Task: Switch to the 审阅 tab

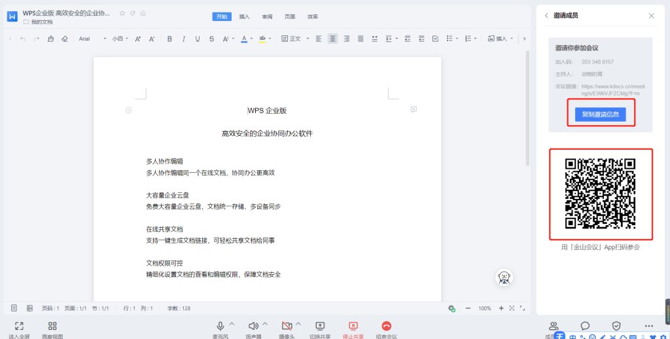Action: (x=267, y=16)
